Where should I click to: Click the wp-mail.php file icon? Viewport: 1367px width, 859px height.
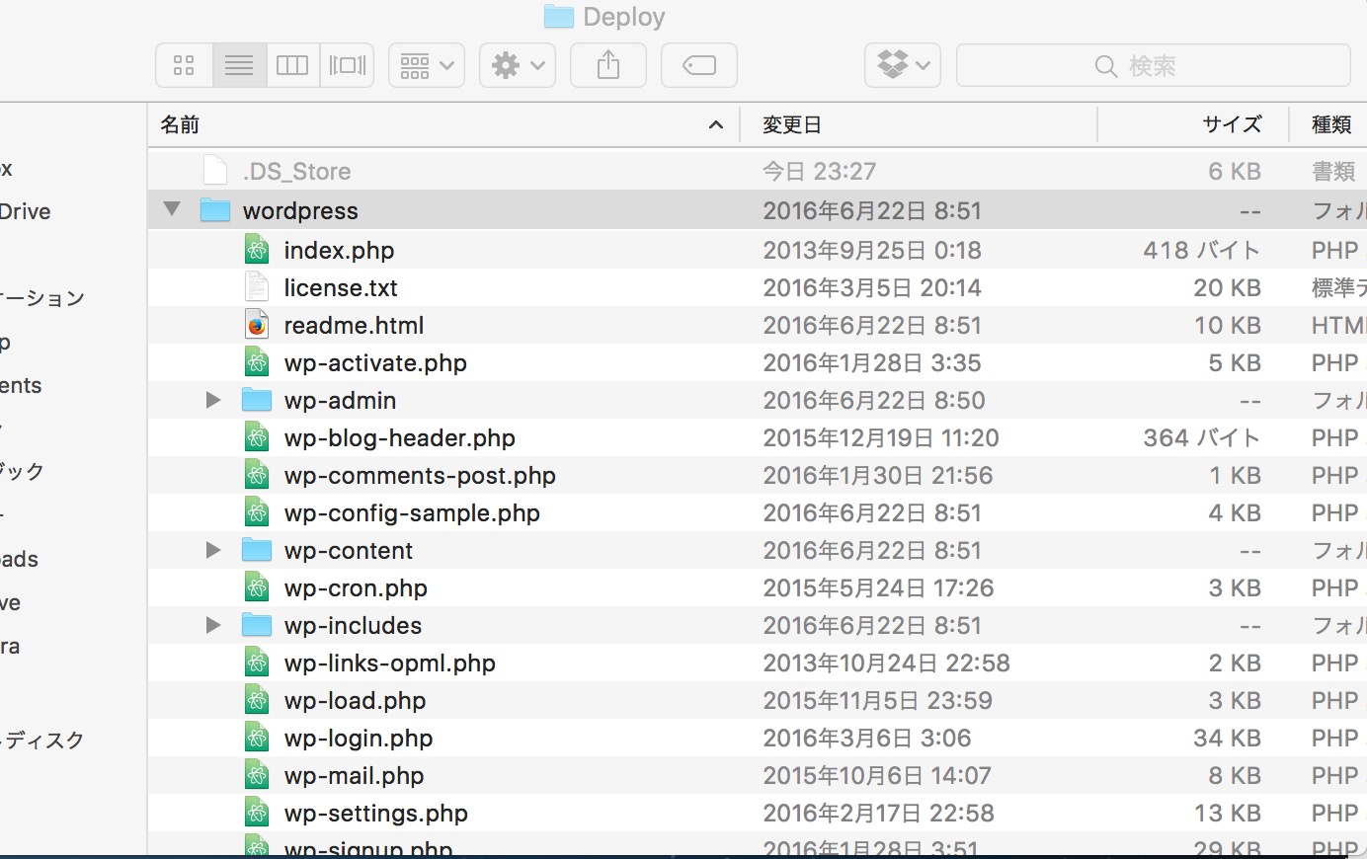coord(257,775)
